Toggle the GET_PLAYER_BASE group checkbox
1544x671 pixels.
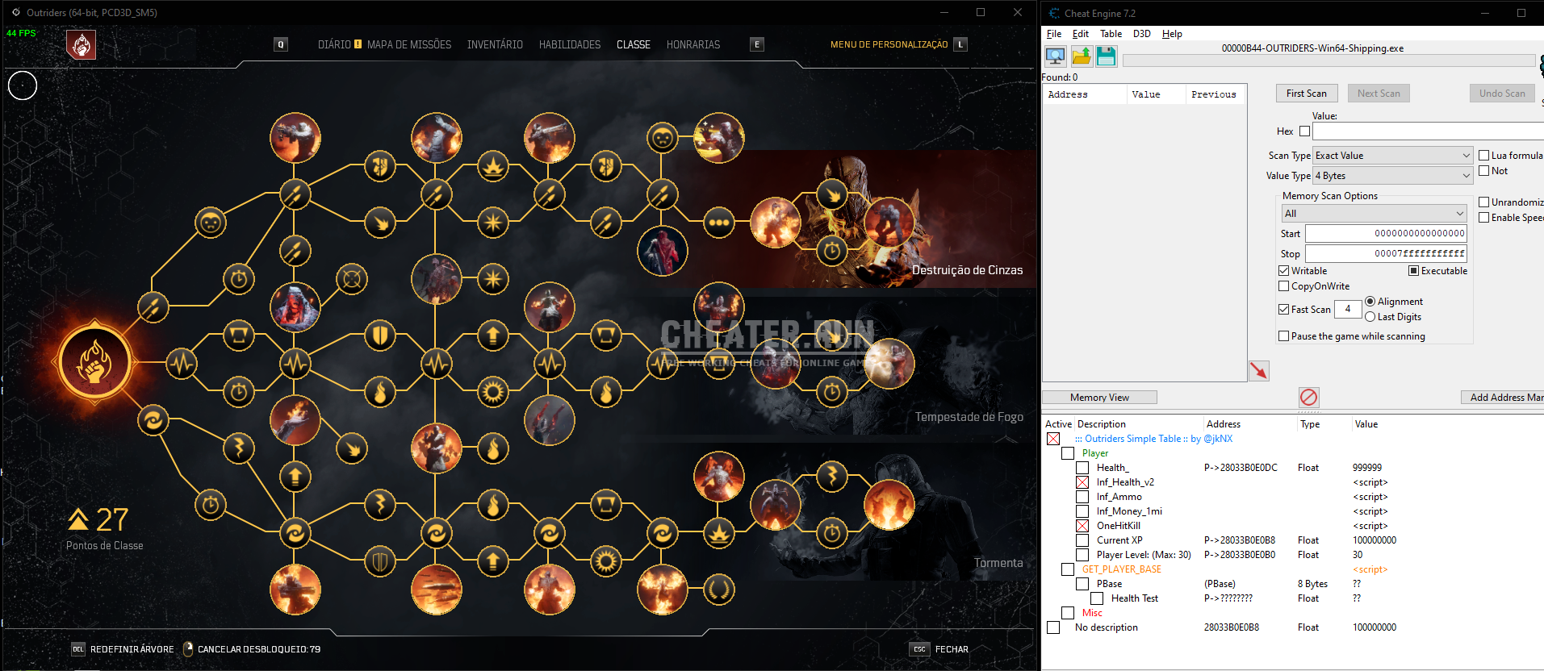point(1068,569)
